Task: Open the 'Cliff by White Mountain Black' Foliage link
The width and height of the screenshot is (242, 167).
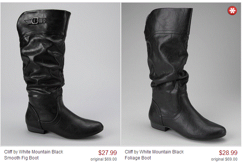Action: (154, 152)
